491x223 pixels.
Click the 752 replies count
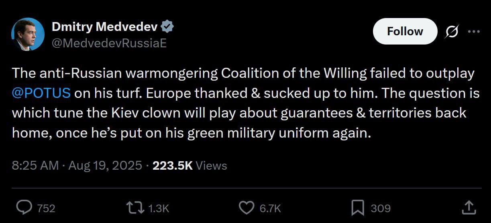46,208
